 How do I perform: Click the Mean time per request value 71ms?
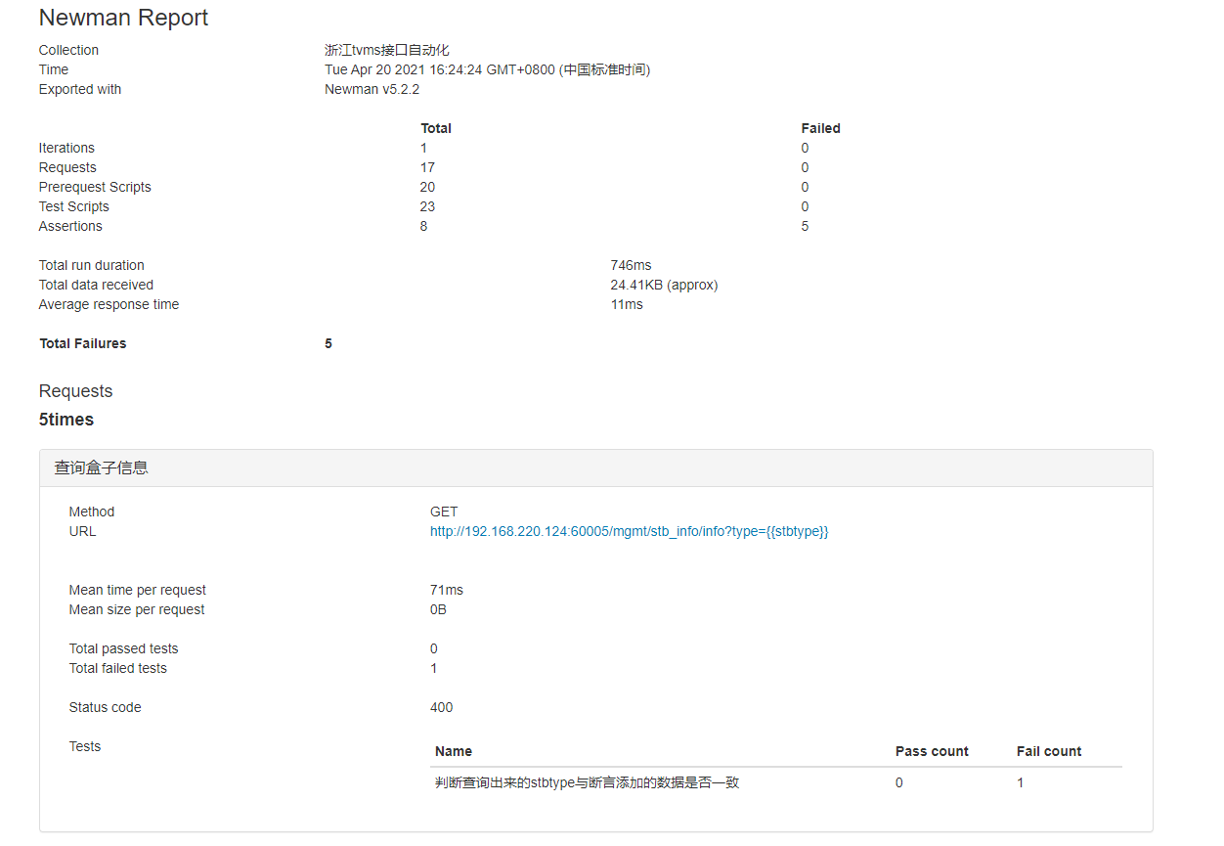pos(447,590)
